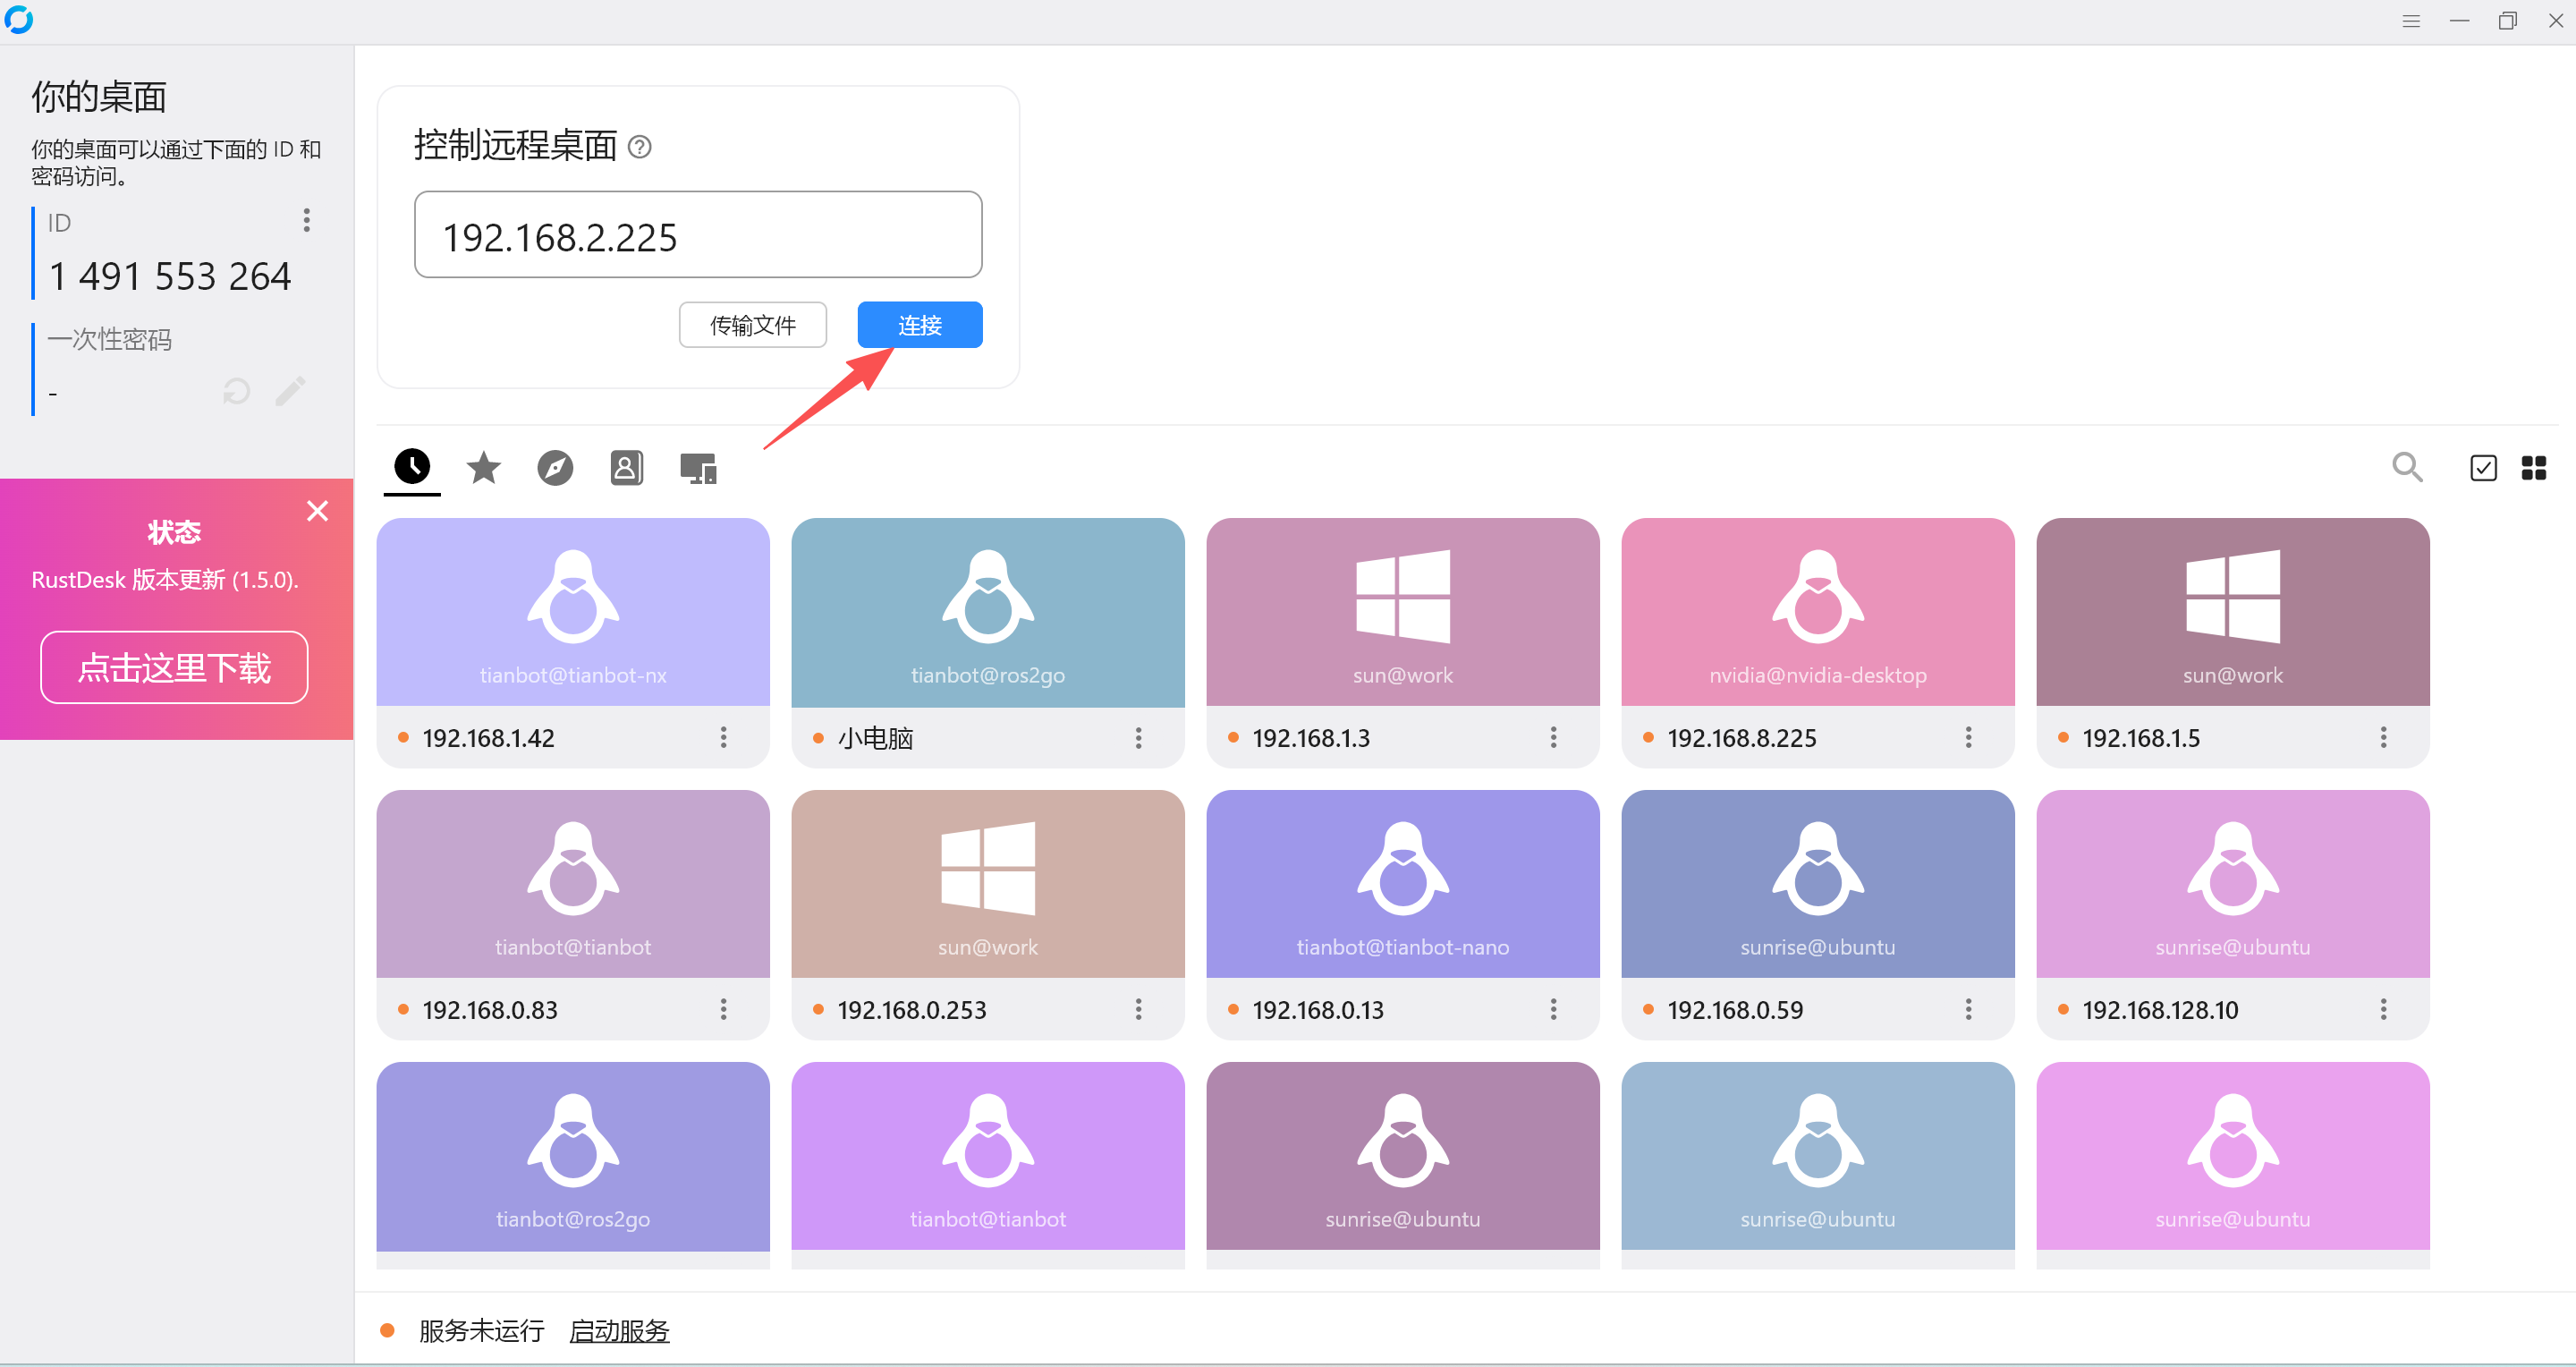Click the penguin icon on 192.168.128.10 card

2233,869
